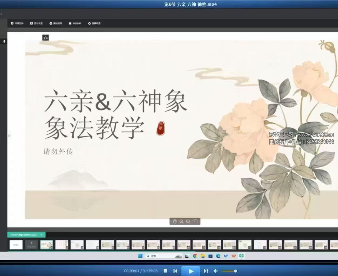
Task: Click the add page plus thumbnail
Action: tap(31, 245)
